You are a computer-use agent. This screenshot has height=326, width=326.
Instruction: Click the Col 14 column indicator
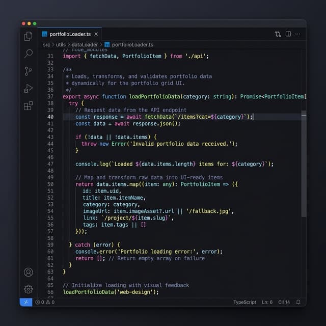[284, 302]
